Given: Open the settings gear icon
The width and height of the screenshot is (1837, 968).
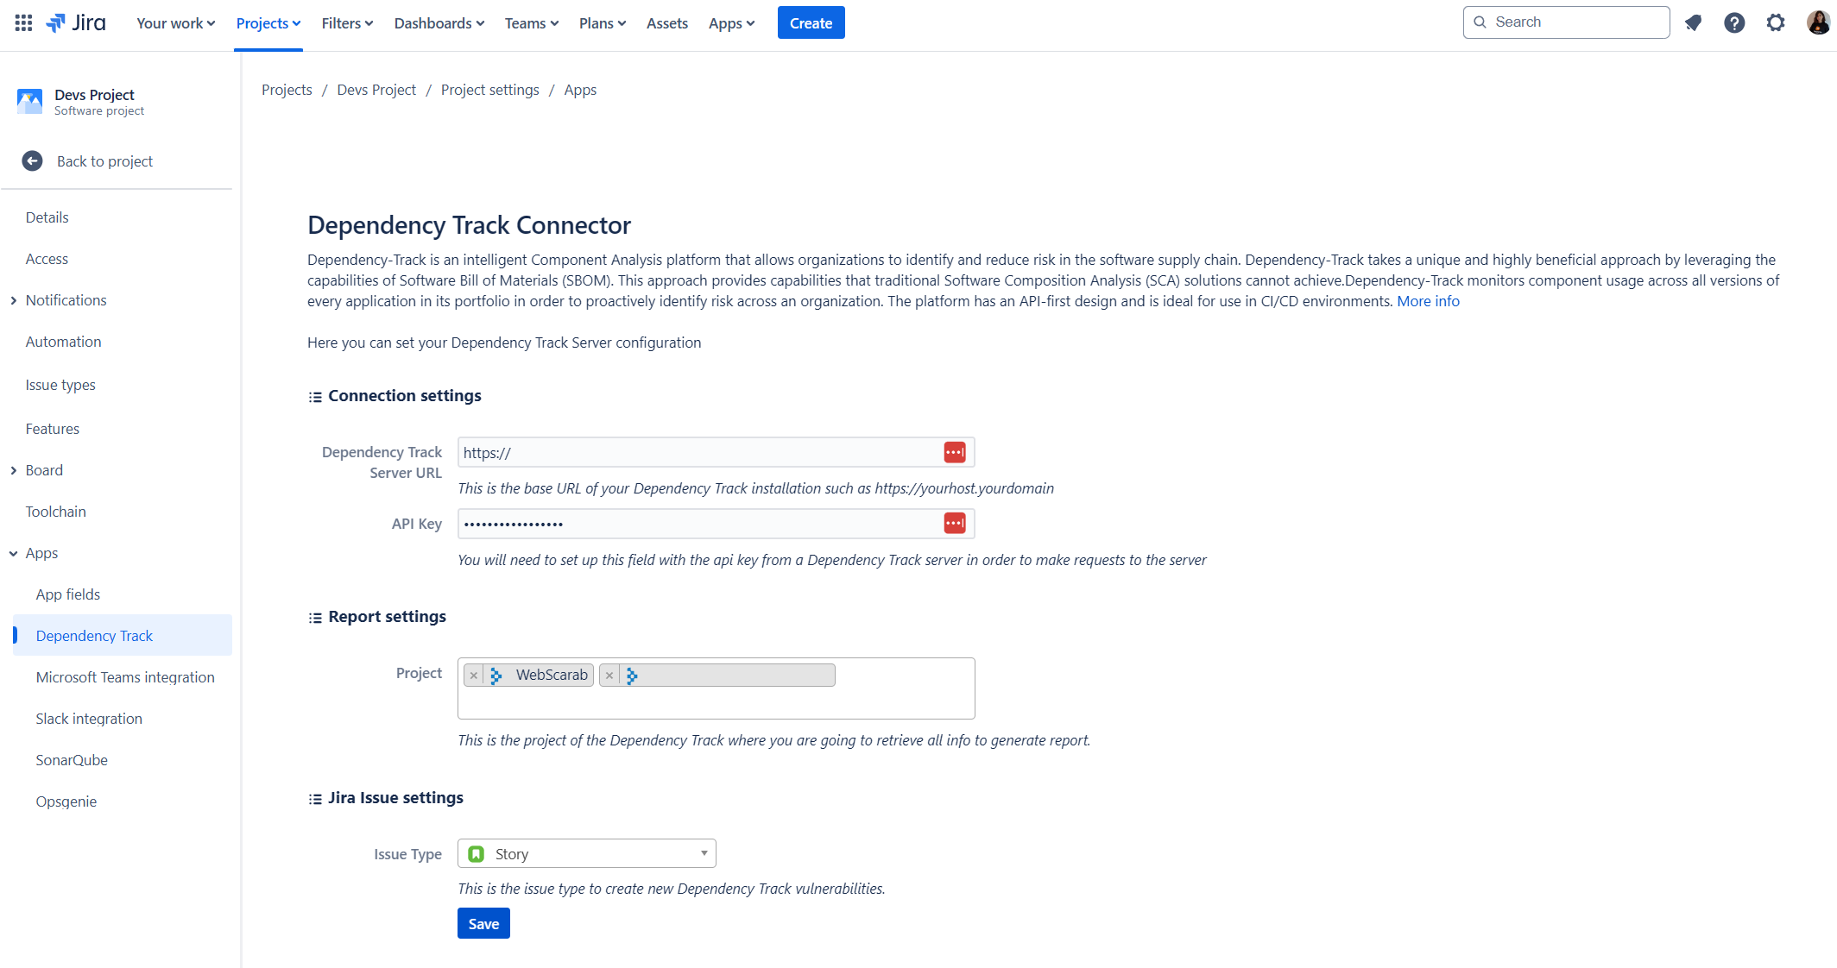Looking at the screenshot, I should point(1776,23).
